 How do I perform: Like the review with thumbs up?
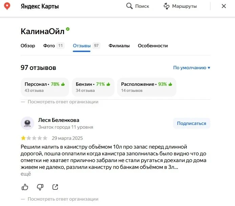[25, 187]
